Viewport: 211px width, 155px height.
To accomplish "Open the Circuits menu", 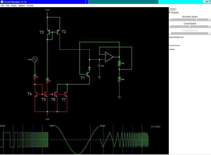I will 30,6.
